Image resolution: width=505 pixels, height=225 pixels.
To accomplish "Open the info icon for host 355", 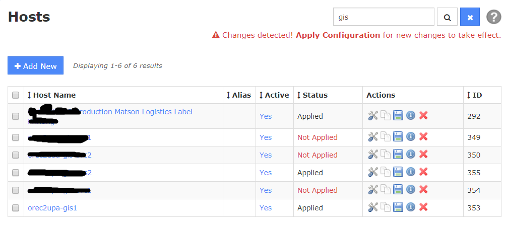I will 411,172.
